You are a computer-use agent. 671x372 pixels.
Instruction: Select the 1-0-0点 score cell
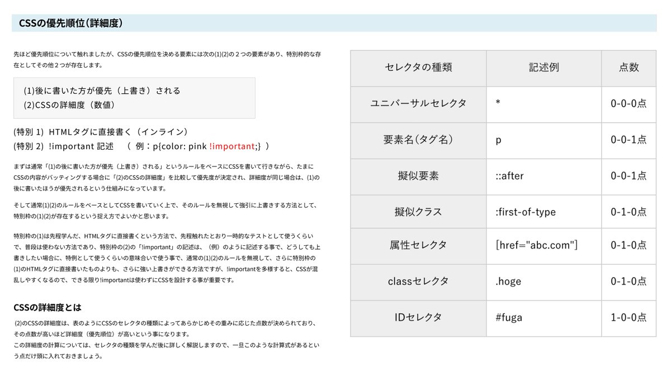click(x=629, y=317)
